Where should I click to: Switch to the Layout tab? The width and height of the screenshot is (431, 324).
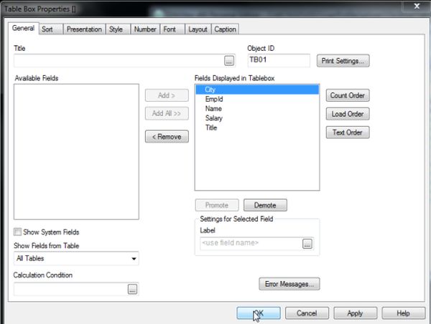click(198, 29)
